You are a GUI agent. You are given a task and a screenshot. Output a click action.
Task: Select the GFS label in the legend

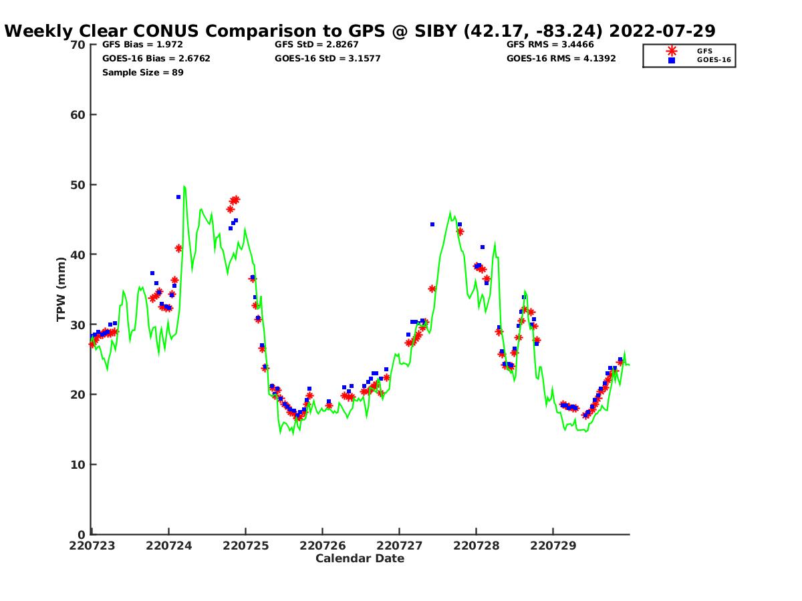point(704,51)
